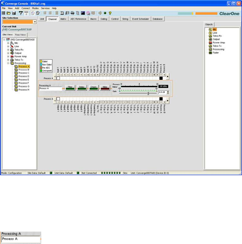Image resolution: width=242 pixels, height=244 pixels.
Task: Click the small green square toolbar icon
Action: coord(105,13)
